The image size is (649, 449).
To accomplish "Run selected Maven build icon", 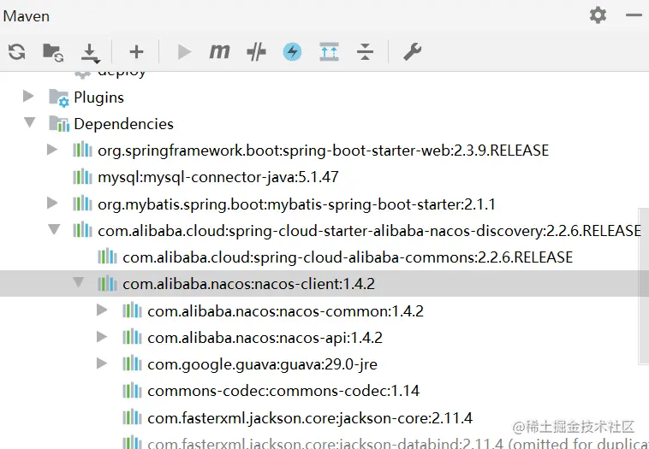I will pos(184,52).
